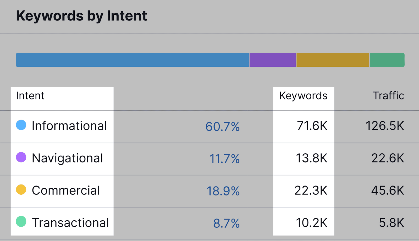Viewport: 419px width, 241px height.
Task: Open the 60.7% Informational percentage link
Action: (x=223, y=127)
